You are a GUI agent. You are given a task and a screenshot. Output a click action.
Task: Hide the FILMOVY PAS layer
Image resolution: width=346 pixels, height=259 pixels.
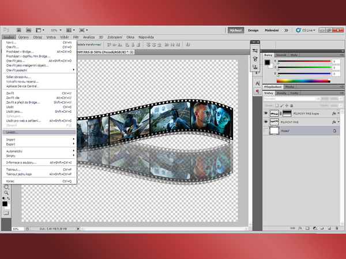(267, 123)
